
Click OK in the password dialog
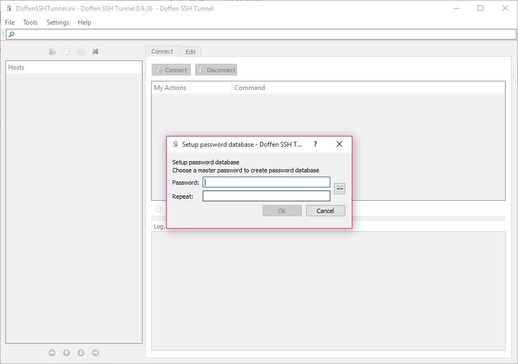coord(282,211)
